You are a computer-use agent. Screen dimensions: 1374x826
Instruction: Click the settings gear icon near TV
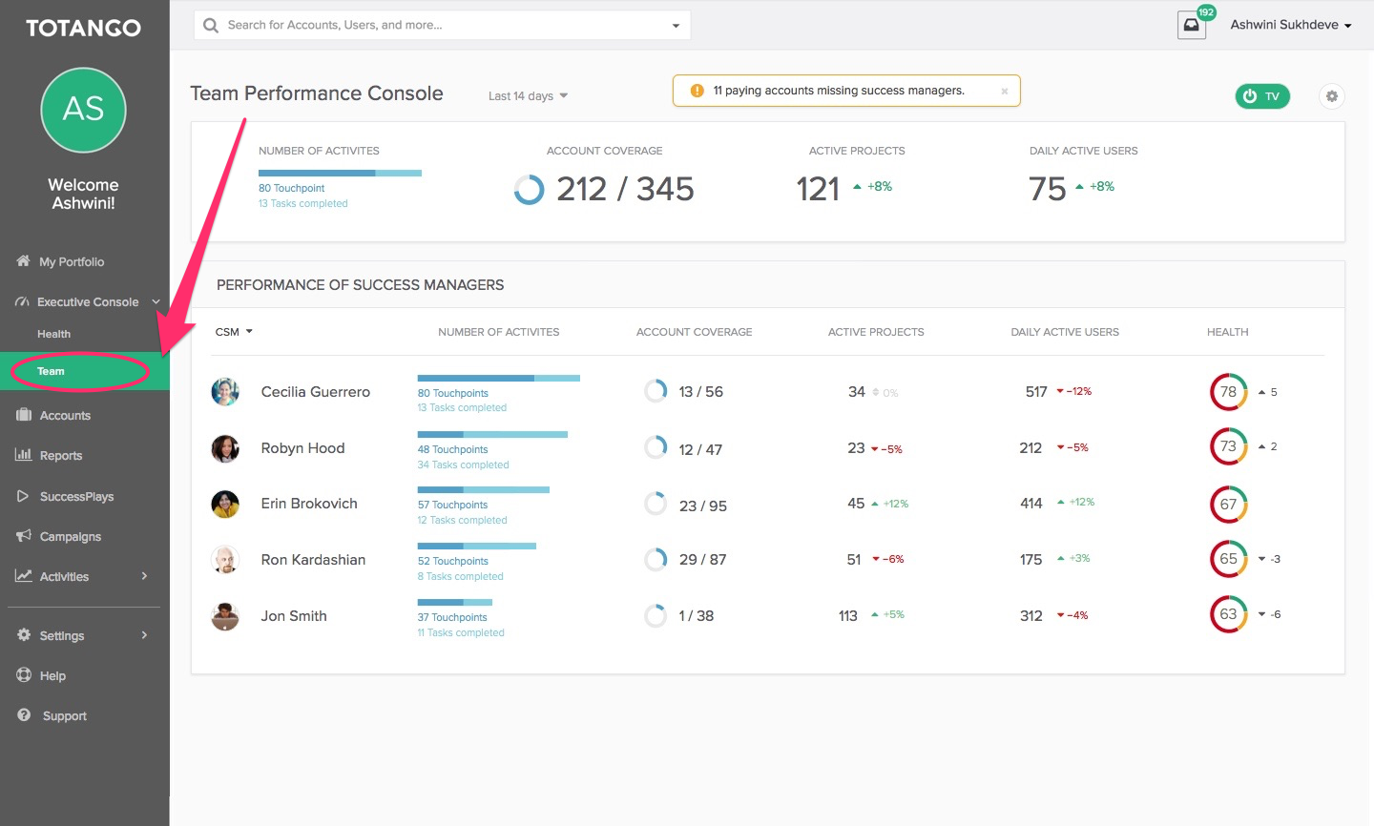[1332, 96]
